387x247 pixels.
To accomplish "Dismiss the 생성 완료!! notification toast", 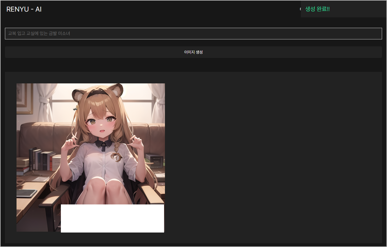I will (x=344, y=9).
